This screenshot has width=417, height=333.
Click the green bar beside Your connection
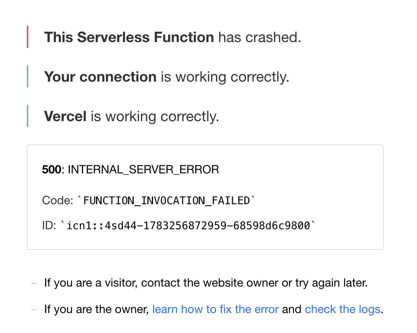(x=28, y=76)
